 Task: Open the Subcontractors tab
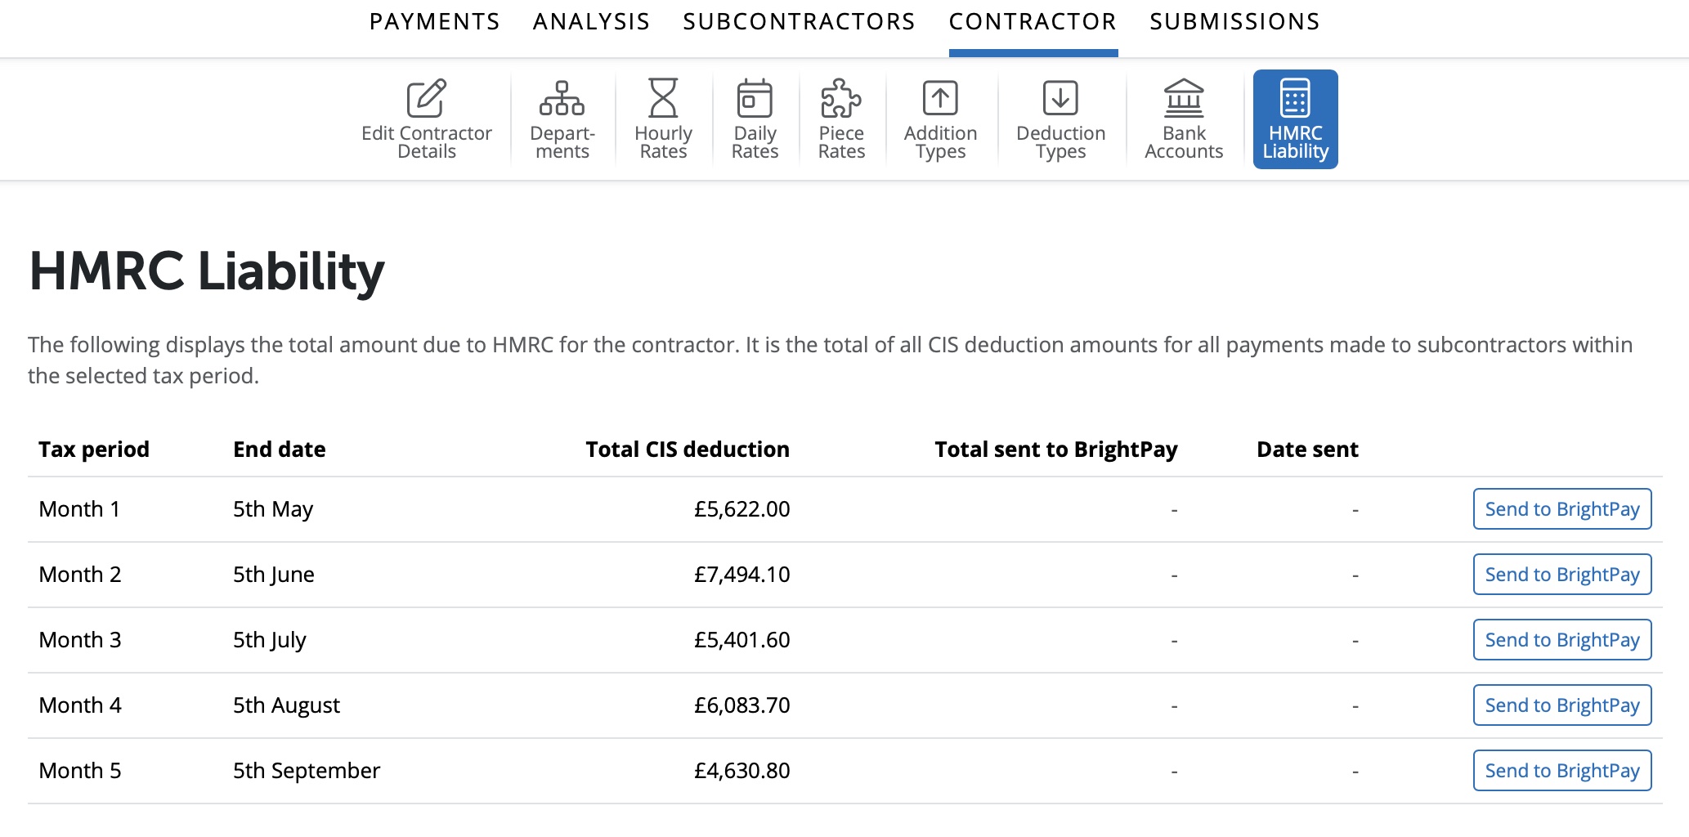click(800, 22)
